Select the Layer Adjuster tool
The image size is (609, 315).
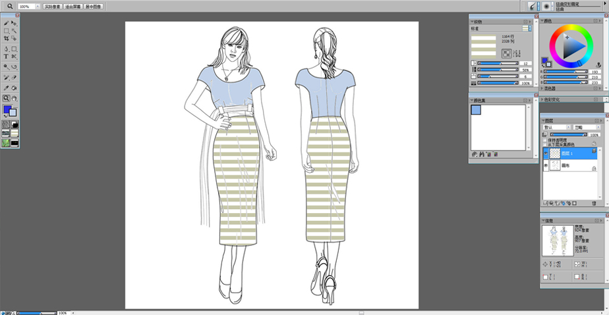coord(14,23)
